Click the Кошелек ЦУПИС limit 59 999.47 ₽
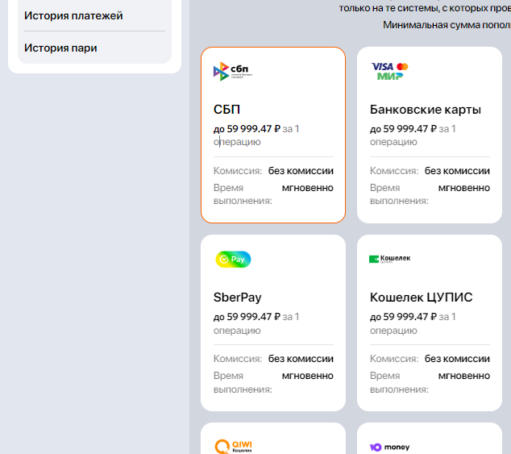The height and width of the screenshot is (454, 511). 404,317
